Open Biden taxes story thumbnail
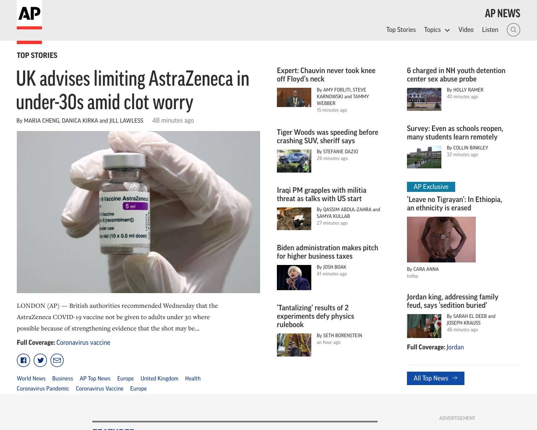The image size is (537, 430). point(294,278)
